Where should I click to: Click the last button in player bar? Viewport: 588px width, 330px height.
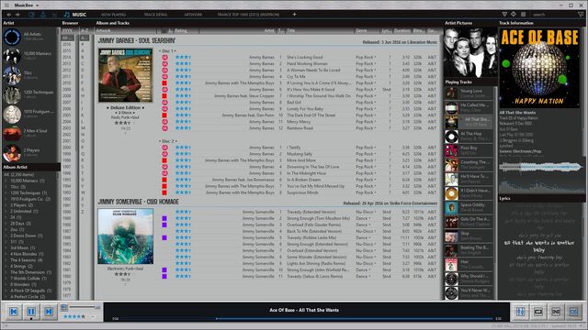click(573, 312)
